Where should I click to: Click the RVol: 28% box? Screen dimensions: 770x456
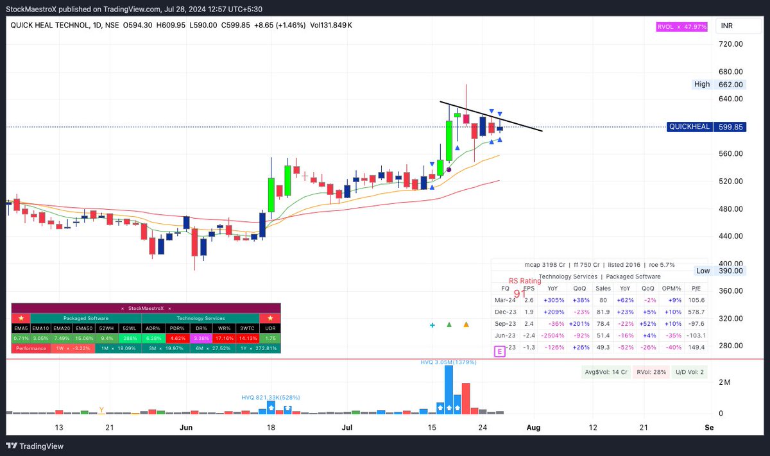(651, 372)
